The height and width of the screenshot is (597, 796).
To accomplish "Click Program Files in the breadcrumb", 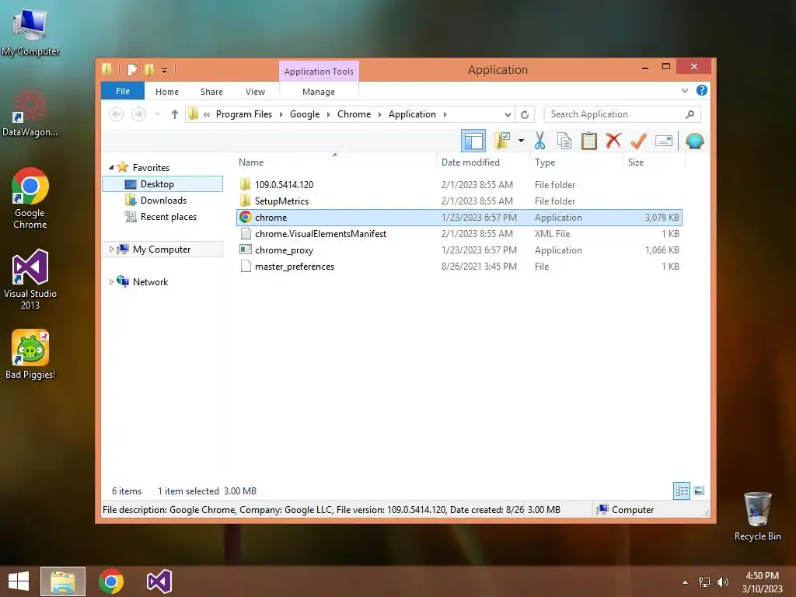I will [244, 114].
